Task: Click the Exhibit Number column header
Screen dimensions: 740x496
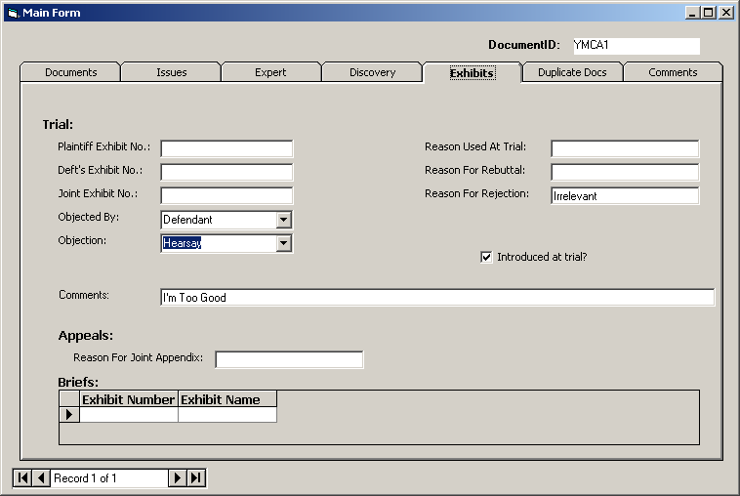Action: tap(128, 399)
